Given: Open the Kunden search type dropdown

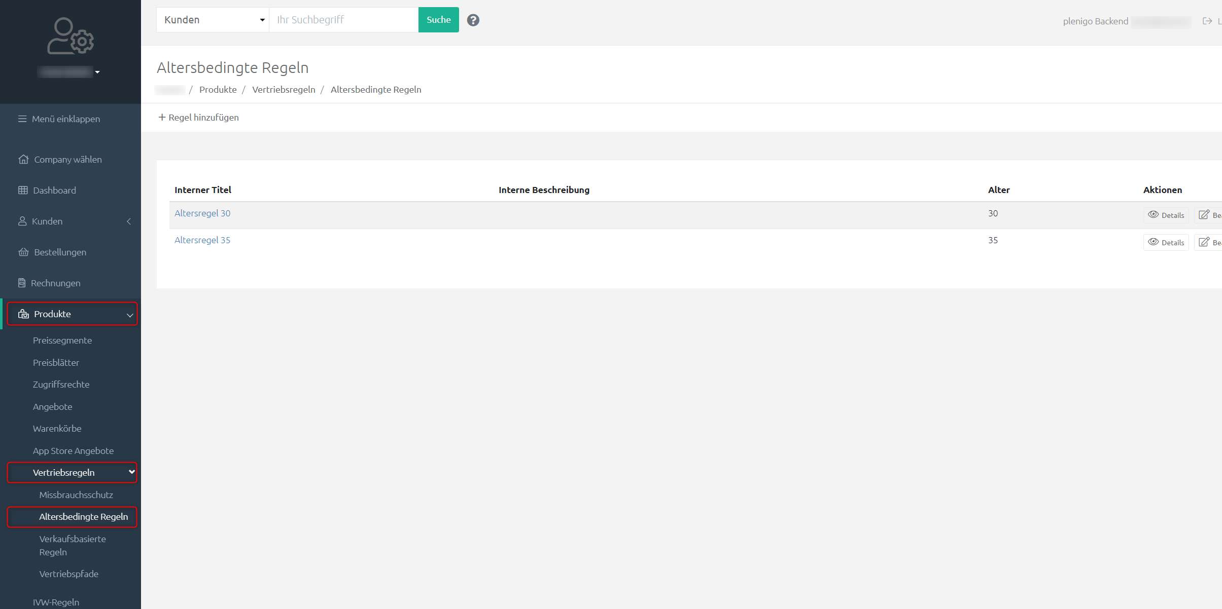Looking at the screenshot, I should 213,20.
